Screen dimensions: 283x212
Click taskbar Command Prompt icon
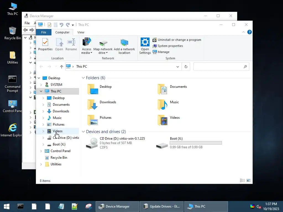[20, 206]
